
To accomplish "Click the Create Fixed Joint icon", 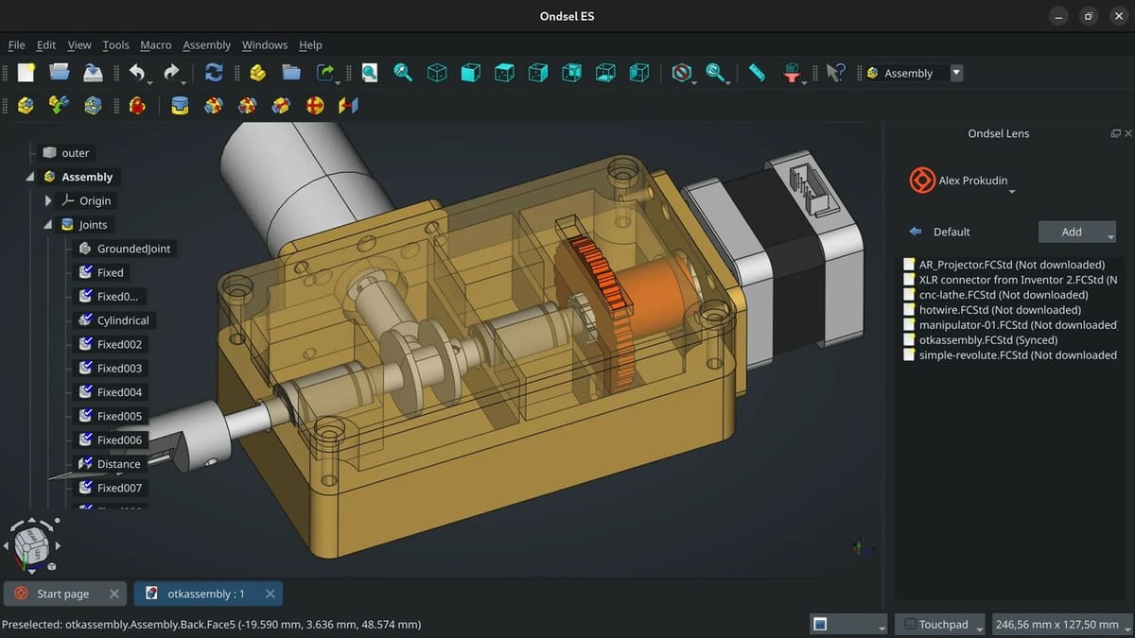I will 180,105.
